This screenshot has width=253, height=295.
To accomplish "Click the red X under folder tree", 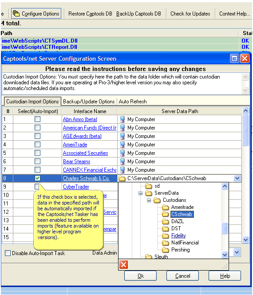I will (x=124, y=265).
